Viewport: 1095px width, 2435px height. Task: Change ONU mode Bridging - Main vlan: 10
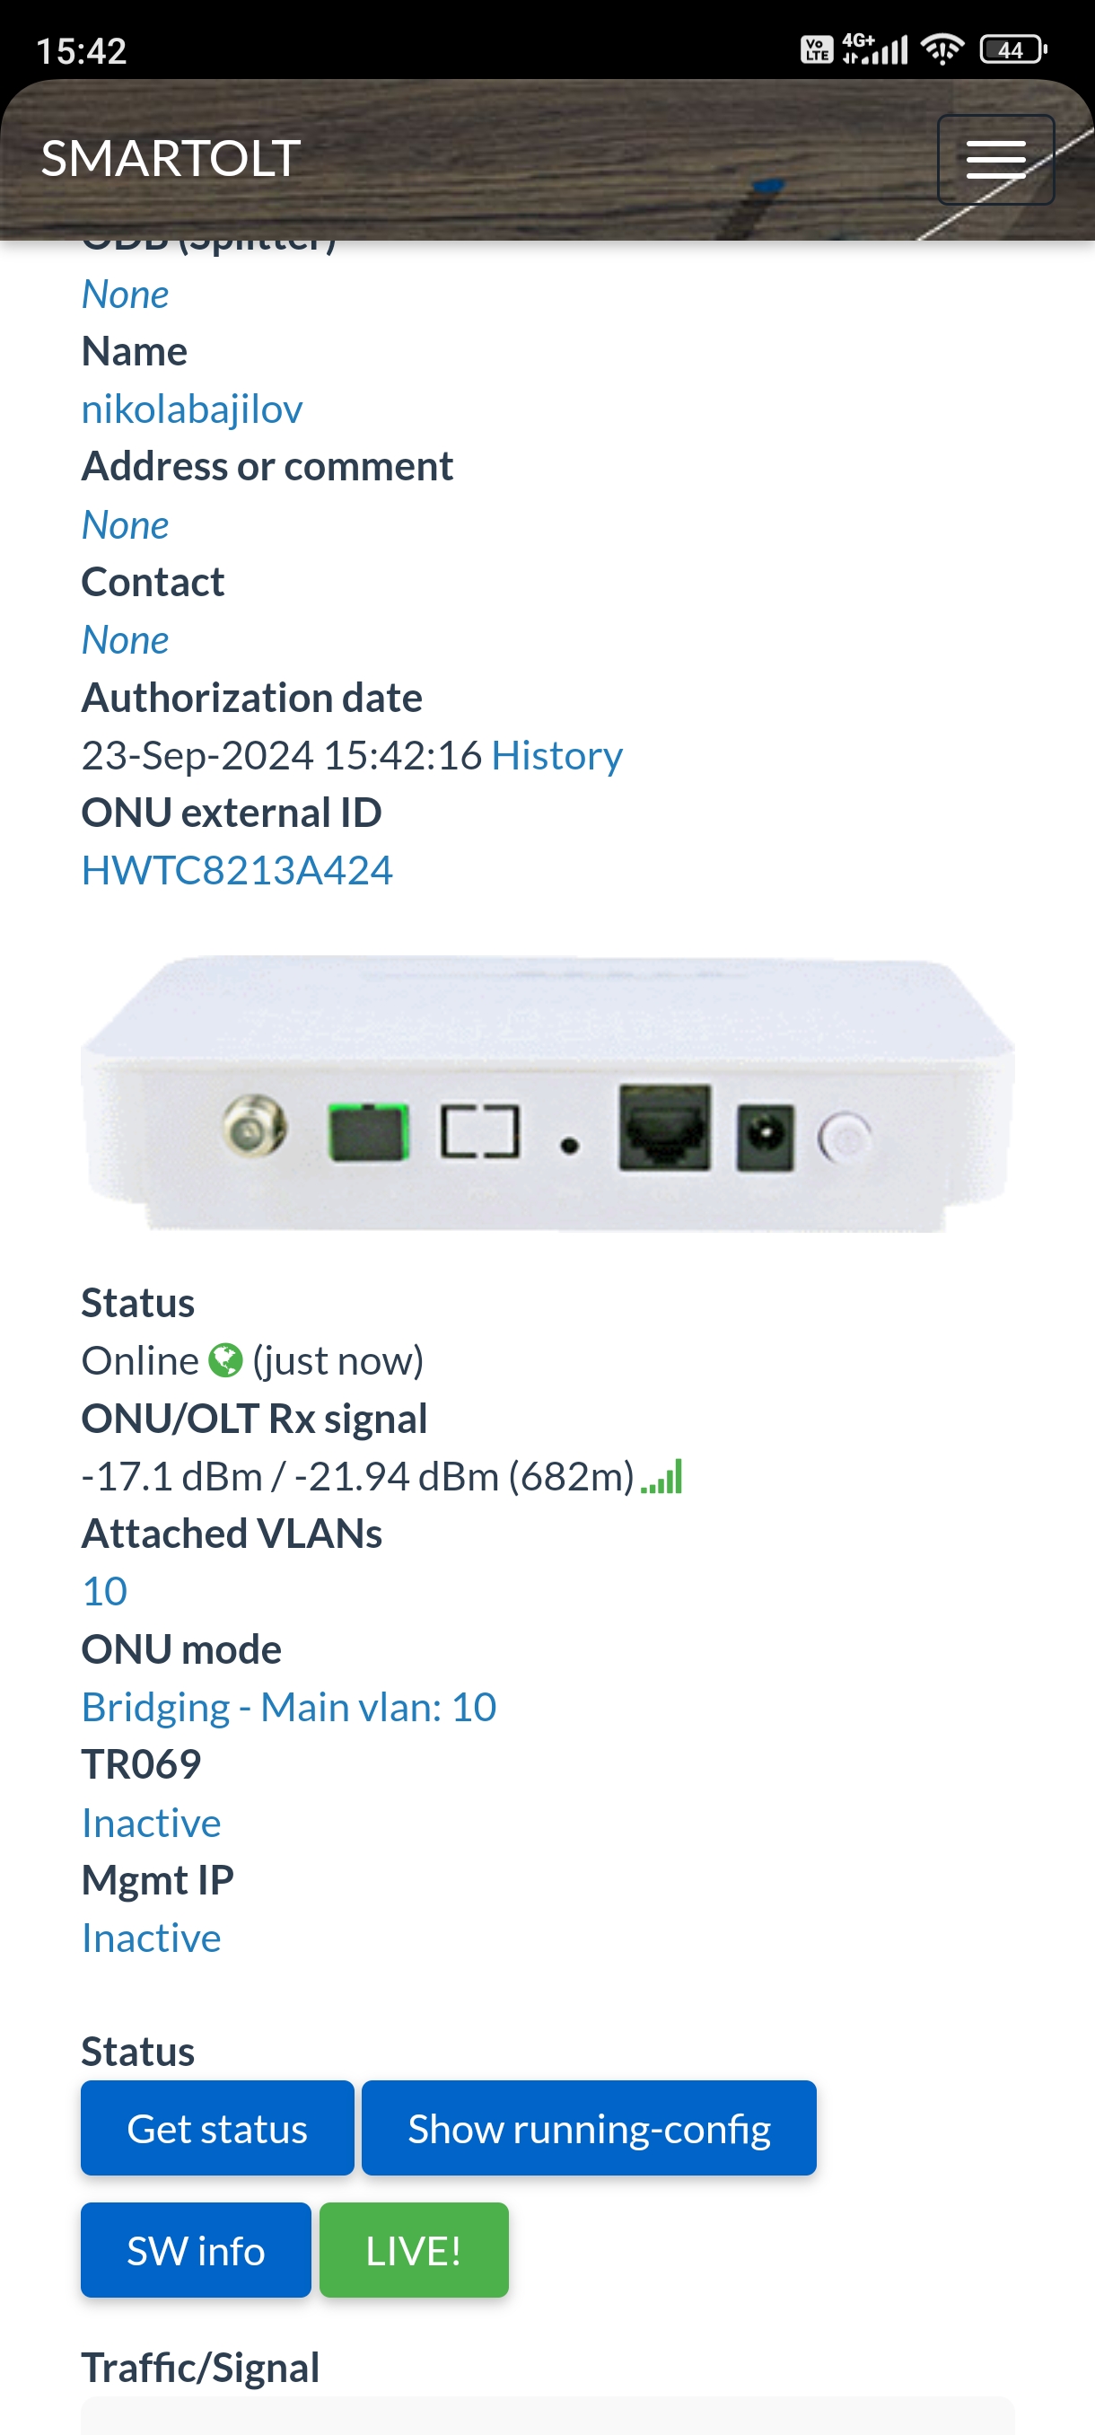pyautogui.click(x=289, y=1707)
